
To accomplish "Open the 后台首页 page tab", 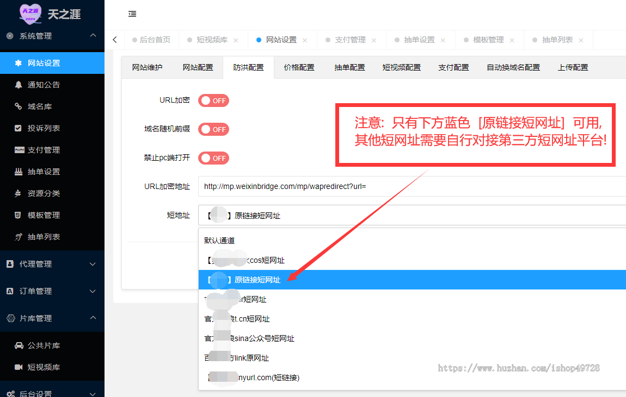I will point(151,40).
